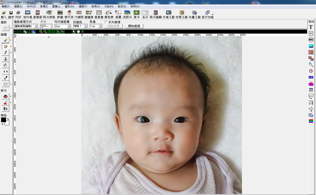The height and width of the screenshot is (195, 316).
Task: Reset colors to default black and white
Action: [2, 124]
